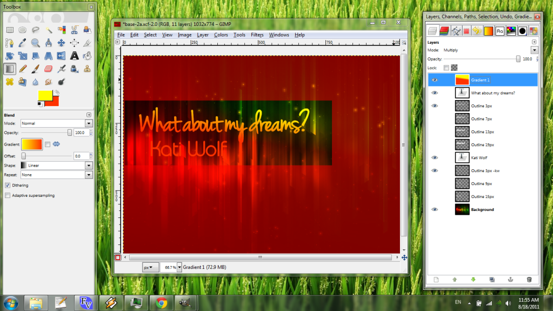Open the Filters menu
The width and height of the screenshot is (553, 311).
click(x=257, y=35)
